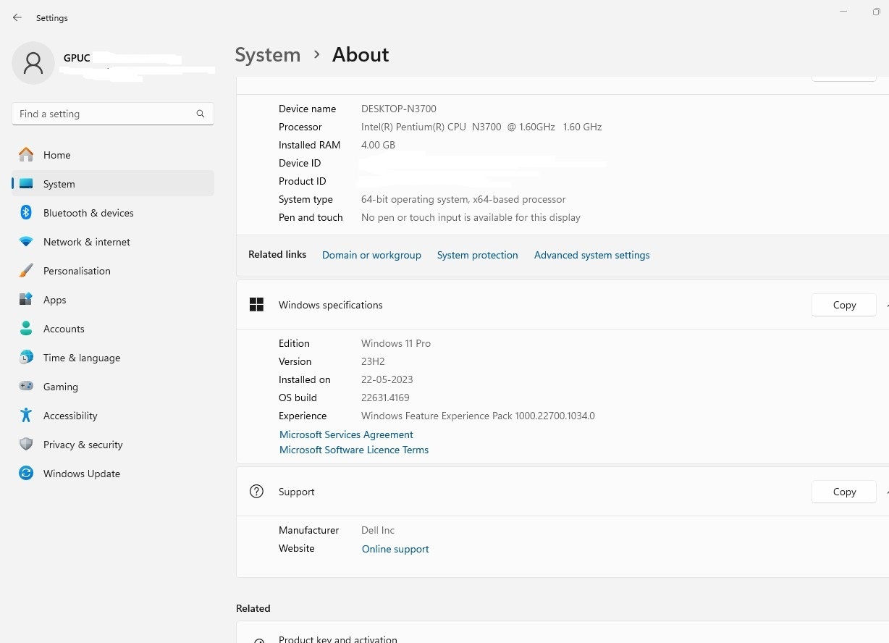Open the Windows Update page
This screenshot has width=889, height=643.
point(113,474)
